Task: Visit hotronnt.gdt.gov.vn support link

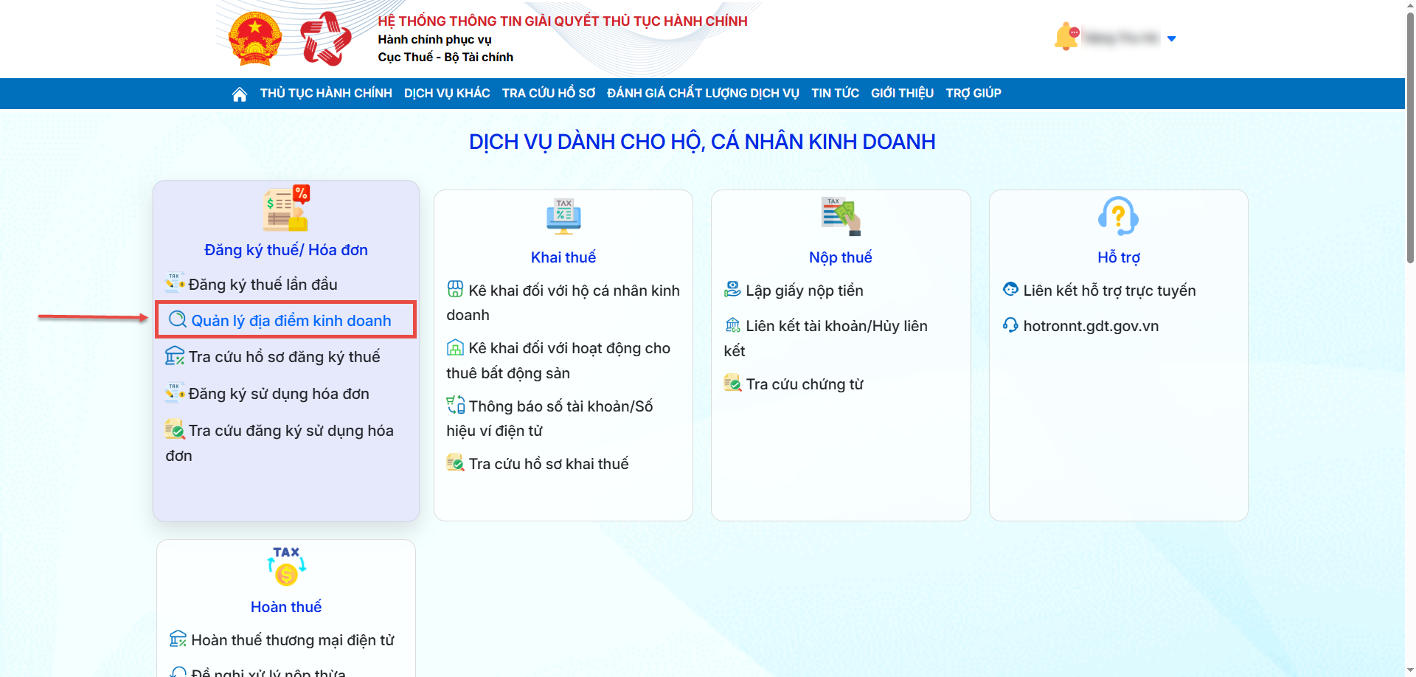Action: [x=1090, y=326]
